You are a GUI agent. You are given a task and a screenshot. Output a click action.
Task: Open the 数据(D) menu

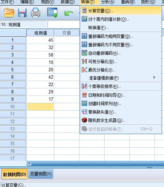click(x=68, y=2)
